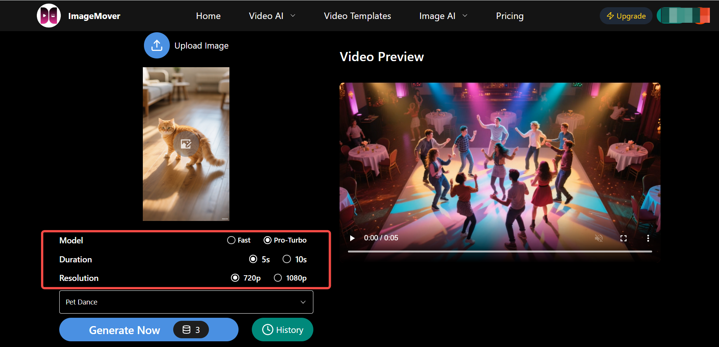Open generation History
Screen dimensions: 719x347
[283, 330]
